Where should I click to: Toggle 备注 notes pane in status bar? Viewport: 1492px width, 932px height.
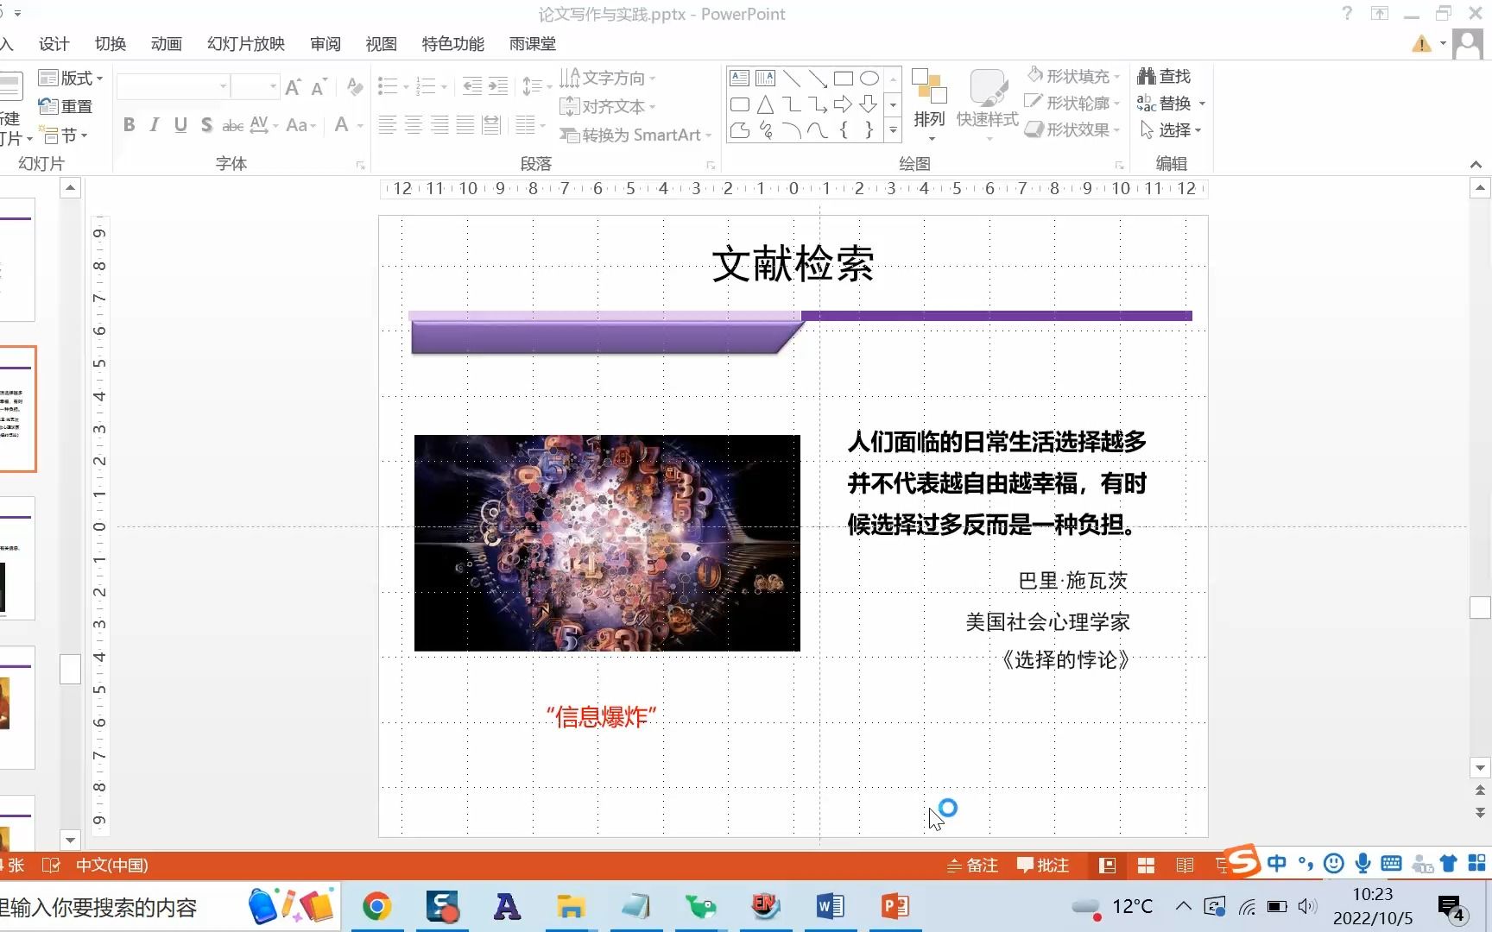(x=972, y=865)
